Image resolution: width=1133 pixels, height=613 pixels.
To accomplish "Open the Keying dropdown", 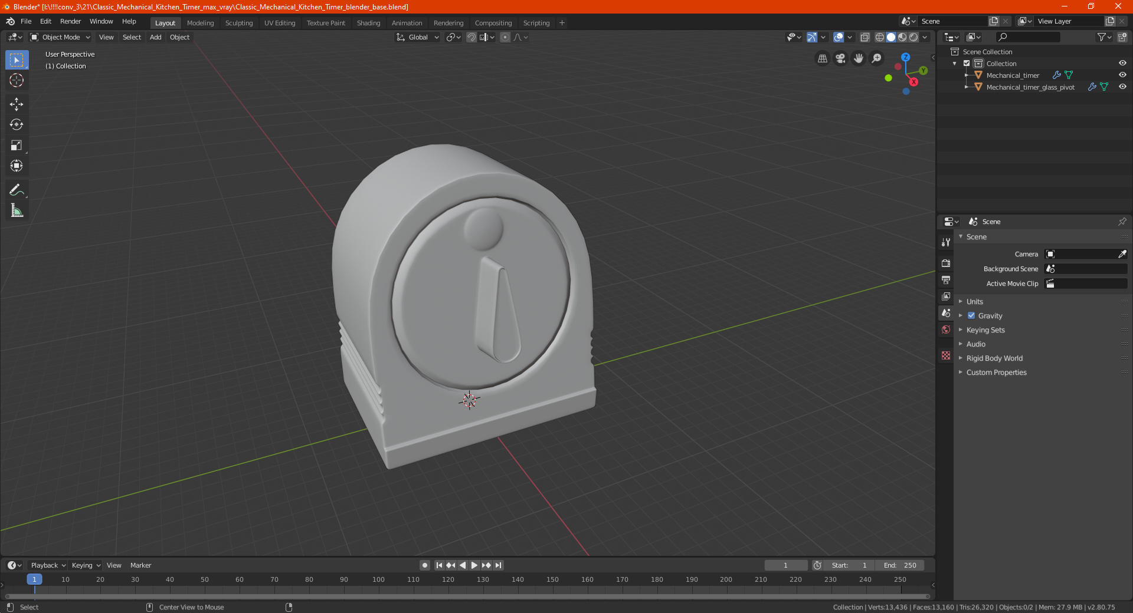I will point(86,565).
